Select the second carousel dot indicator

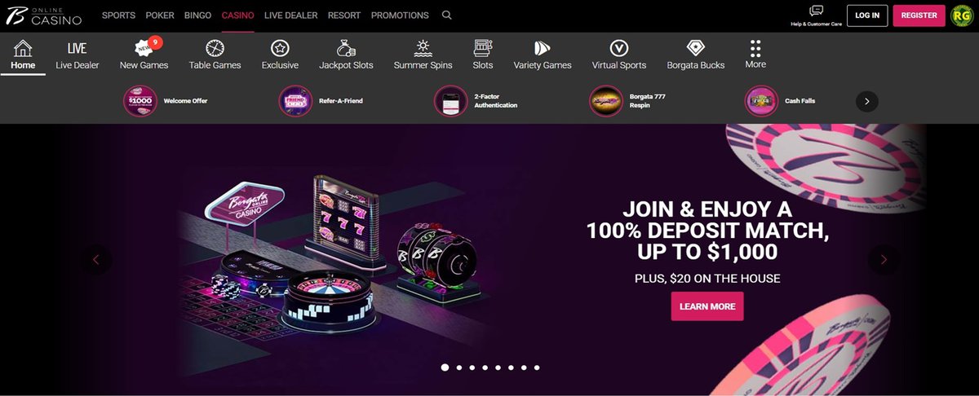click(459, 367)
